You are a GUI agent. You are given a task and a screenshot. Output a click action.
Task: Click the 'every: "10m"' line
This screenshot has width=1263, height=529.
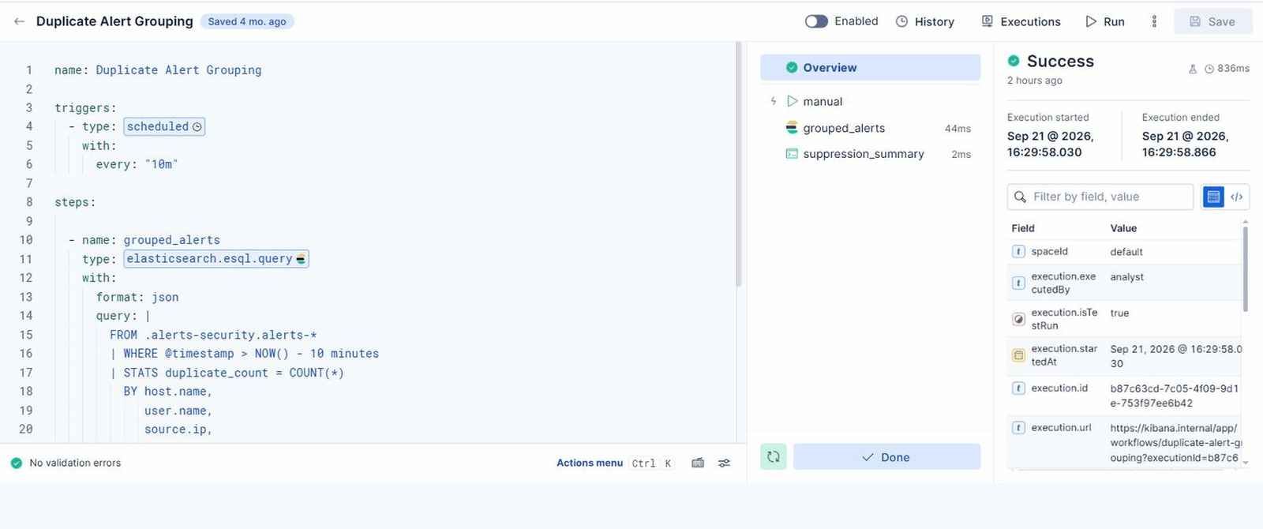pyautogui.click(x=137, y=164)
